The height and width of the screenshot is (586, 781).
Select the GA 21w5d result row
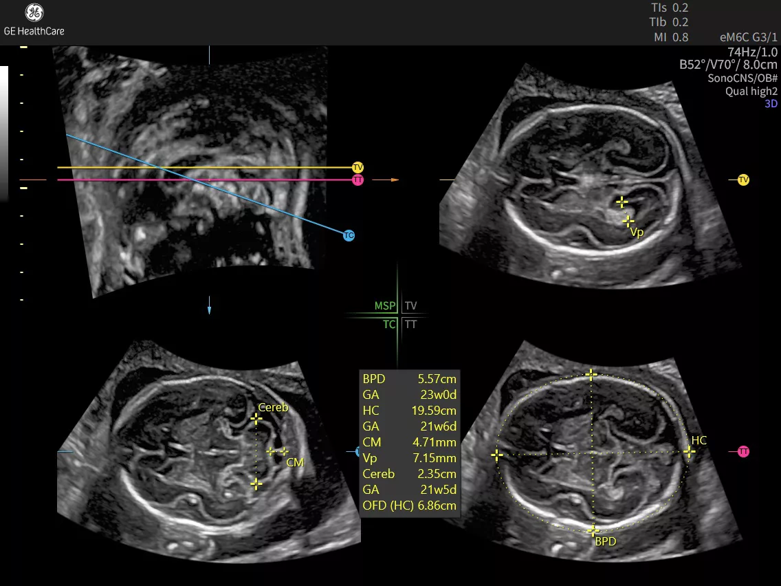[x=410, y=490]
